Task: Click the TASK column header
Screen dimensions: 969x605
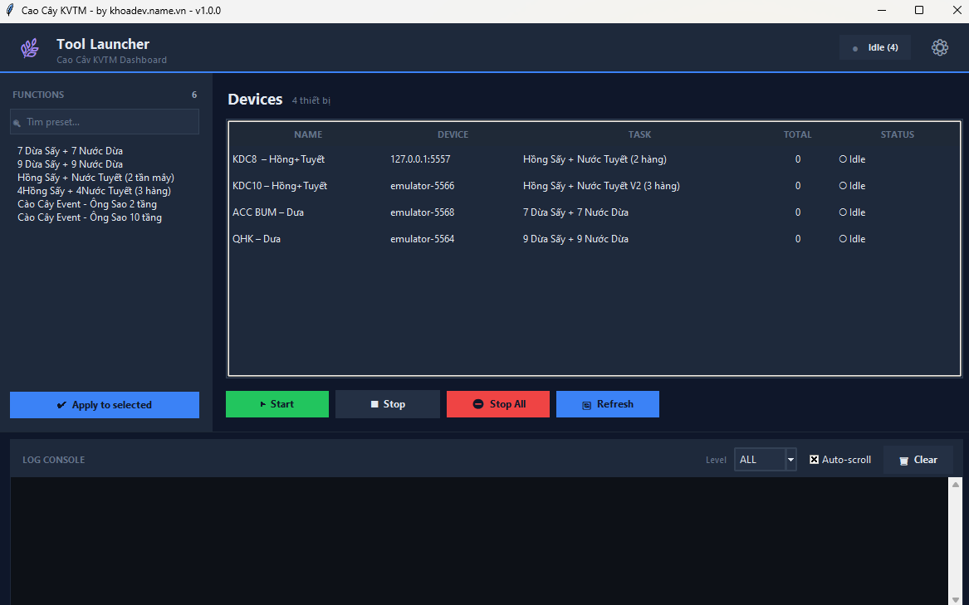Action: tap(639, 134)
